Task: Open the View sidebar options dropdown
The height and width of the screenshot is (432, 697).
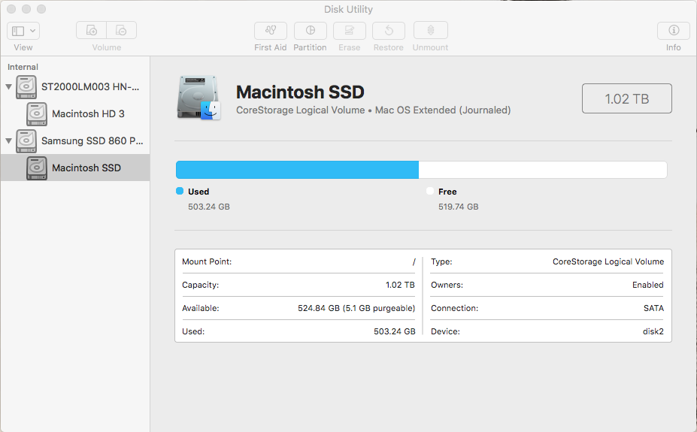Action: click(x=23, y=31)
